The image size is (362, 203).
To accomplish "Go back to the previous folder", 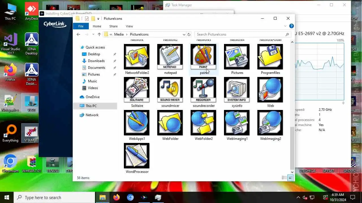I will click(x=78, y=34).
